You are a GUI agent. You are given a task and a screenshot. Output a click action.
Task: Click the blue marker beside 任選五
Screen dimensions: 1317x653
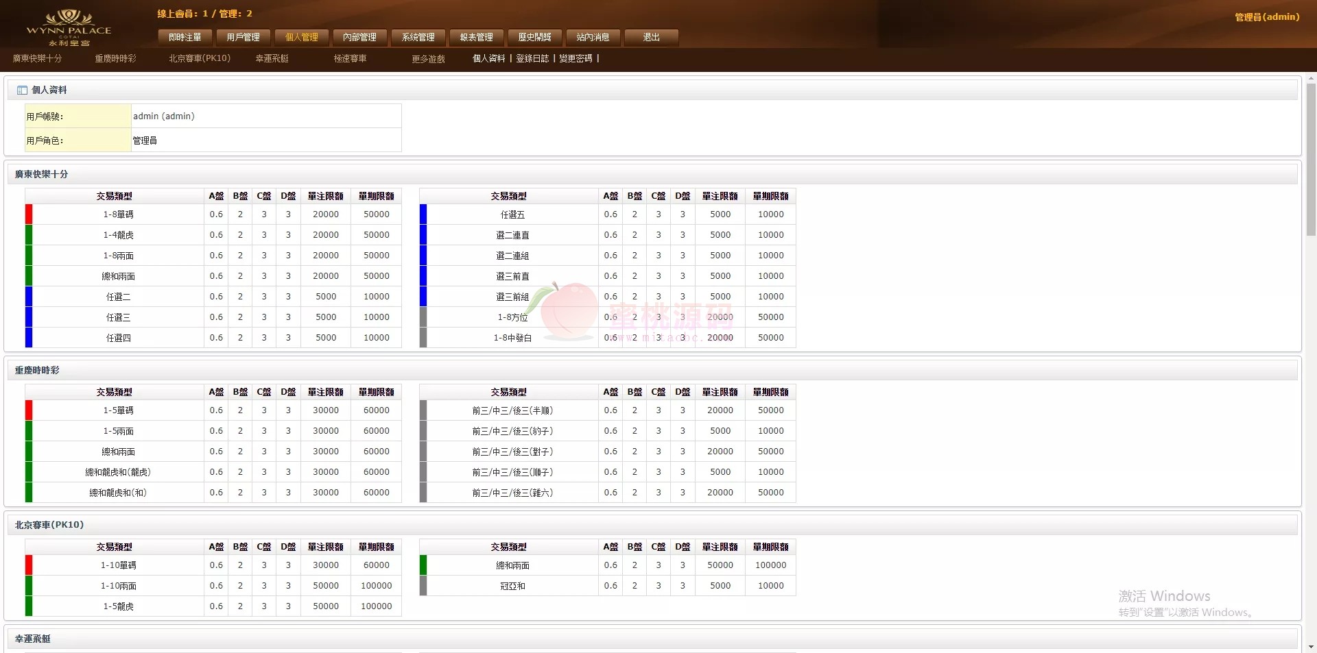[x=423, y=214]
